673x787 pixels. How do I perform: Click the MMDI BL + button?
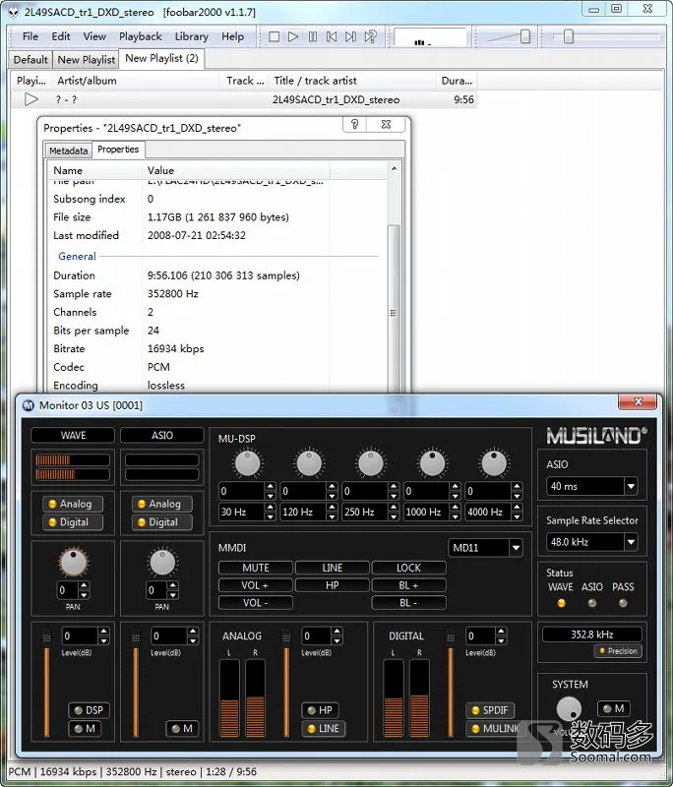pyautogui.click(x=408, y=585)
